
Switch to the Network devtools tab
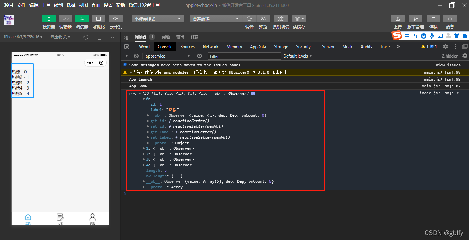[211, 46]
